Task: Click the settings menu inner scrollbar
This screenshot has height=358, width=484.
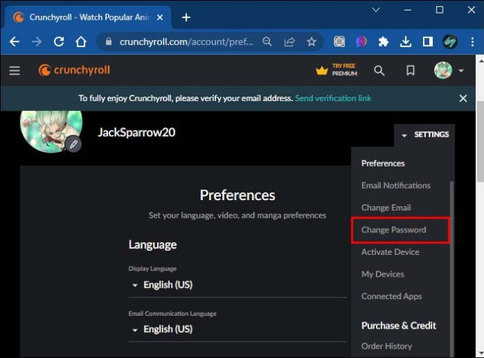Action: coord(452,269)
